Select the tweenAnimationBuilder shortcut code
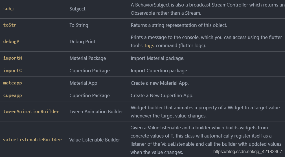 pos(31,112)
